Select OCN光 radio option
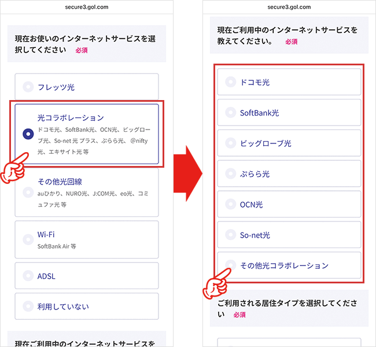The width and height of the screenshot is (376, 347). click(x=289, y=204)
